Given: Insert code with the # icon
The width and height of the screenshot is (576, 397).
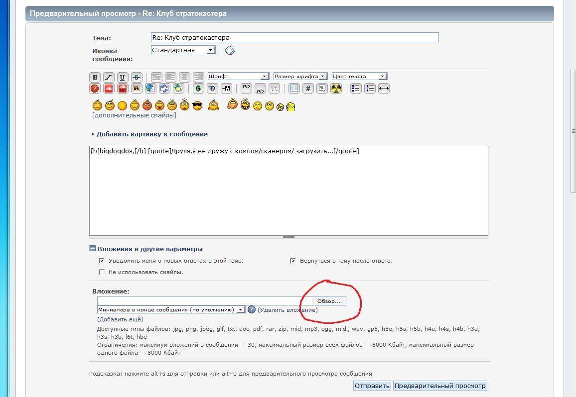Looking at the screenshot, I should click(x=308, y=89).
